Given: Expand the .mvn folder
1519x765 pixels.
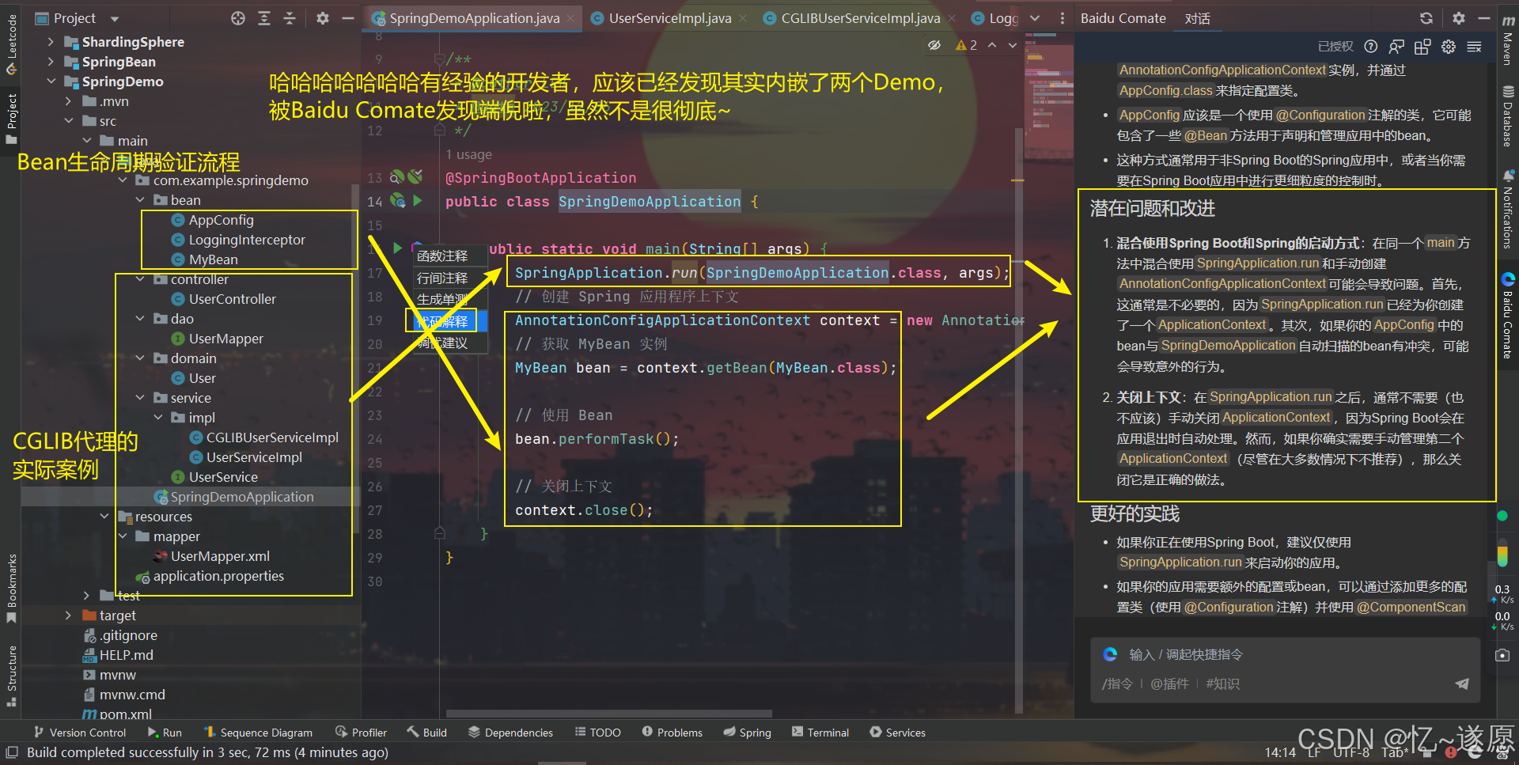Looking at the screenshot, I should pyautogui.click(x=68, y=100).
